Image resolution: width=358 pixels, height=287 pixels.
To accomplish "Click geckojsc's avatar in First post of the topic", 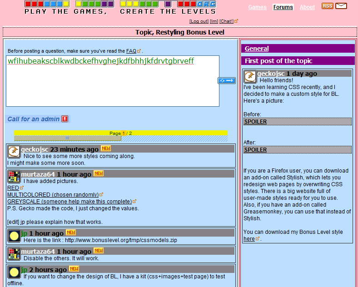I will (x=250, y=76).
